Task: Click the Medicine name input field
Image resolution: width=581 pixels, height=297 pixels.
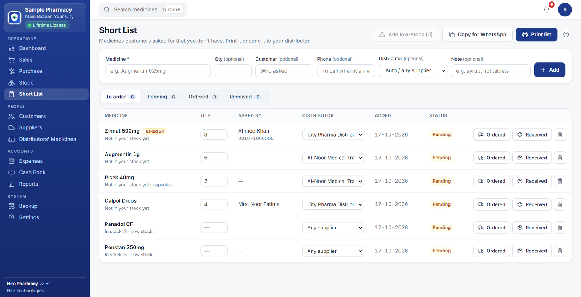Action: coord(158,71)
